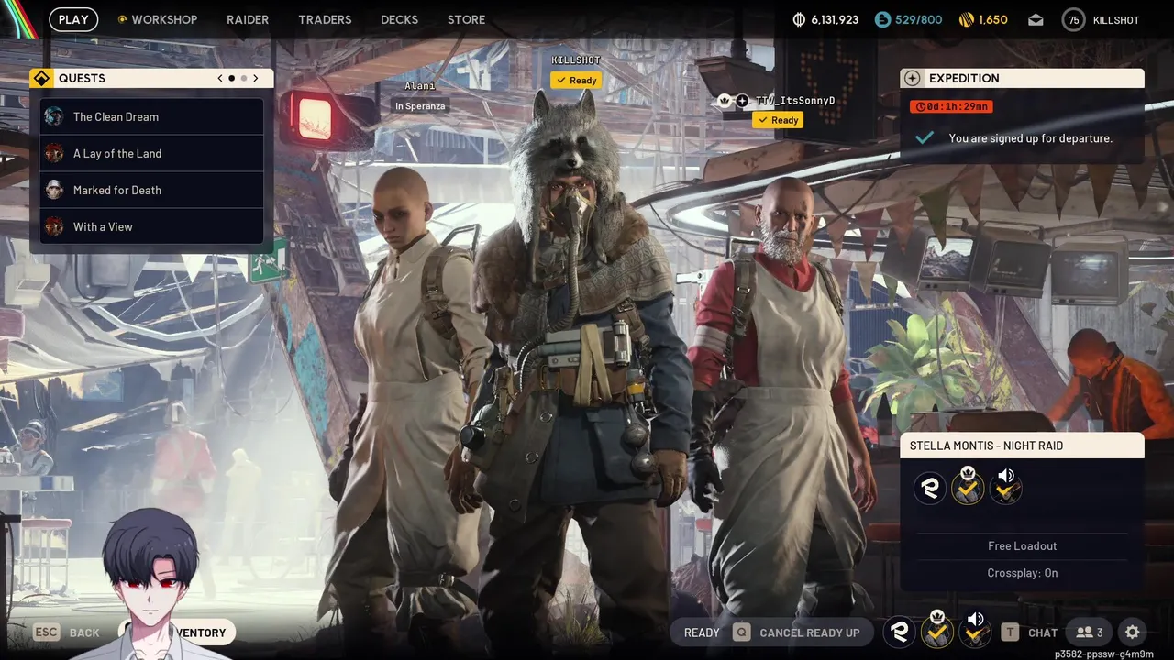Open the mail inbox icon

pos(1036,20)
